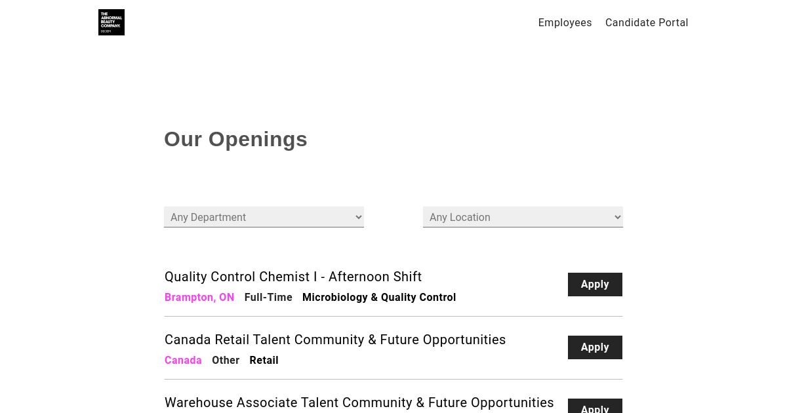Open Quality Control Chemist I job title

(x=293, y=277)
